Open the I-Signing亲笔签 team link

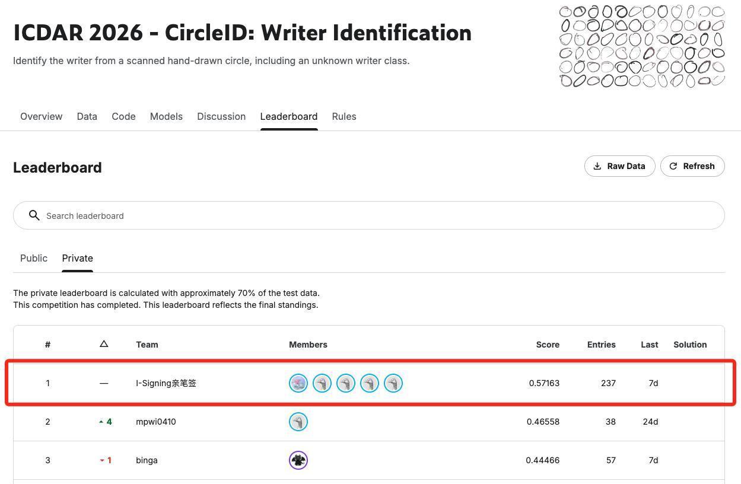pyautogui.click(x=166, y=383)
